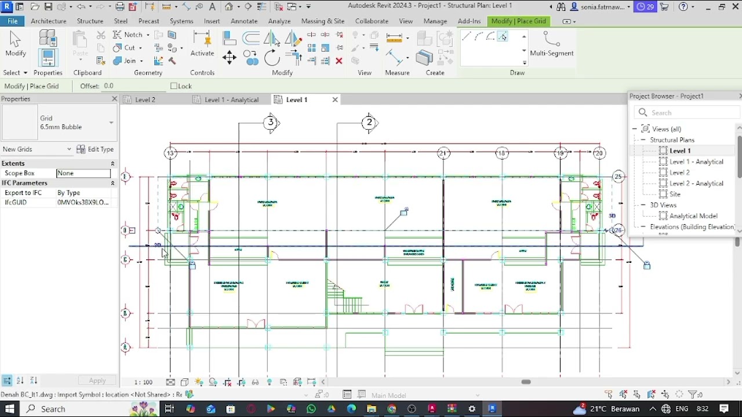Select Mirror - Draw Axis tool
The width and height of the screenshot is (742, 417).
pos(294,38)
